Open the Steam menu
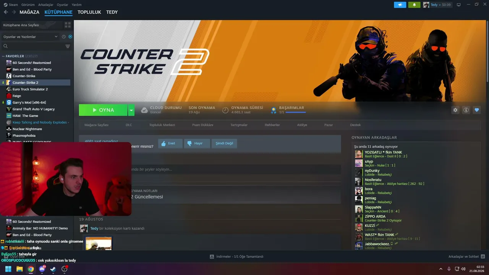 click(x=11, y=5)
